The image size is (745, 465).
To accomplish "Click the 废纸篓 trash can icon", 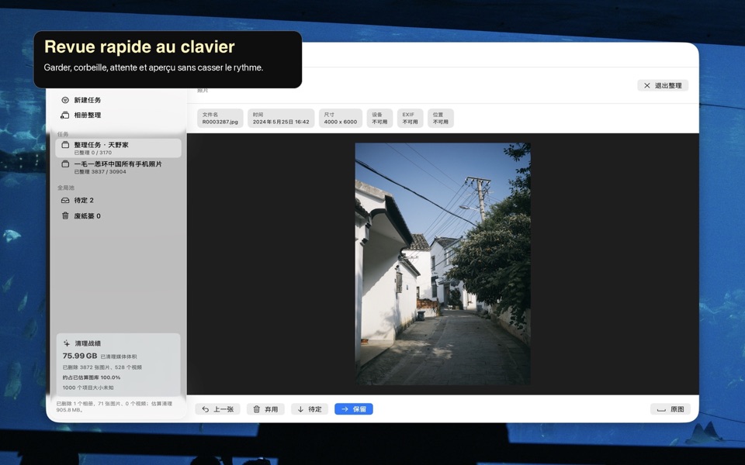I will [65, 216].
